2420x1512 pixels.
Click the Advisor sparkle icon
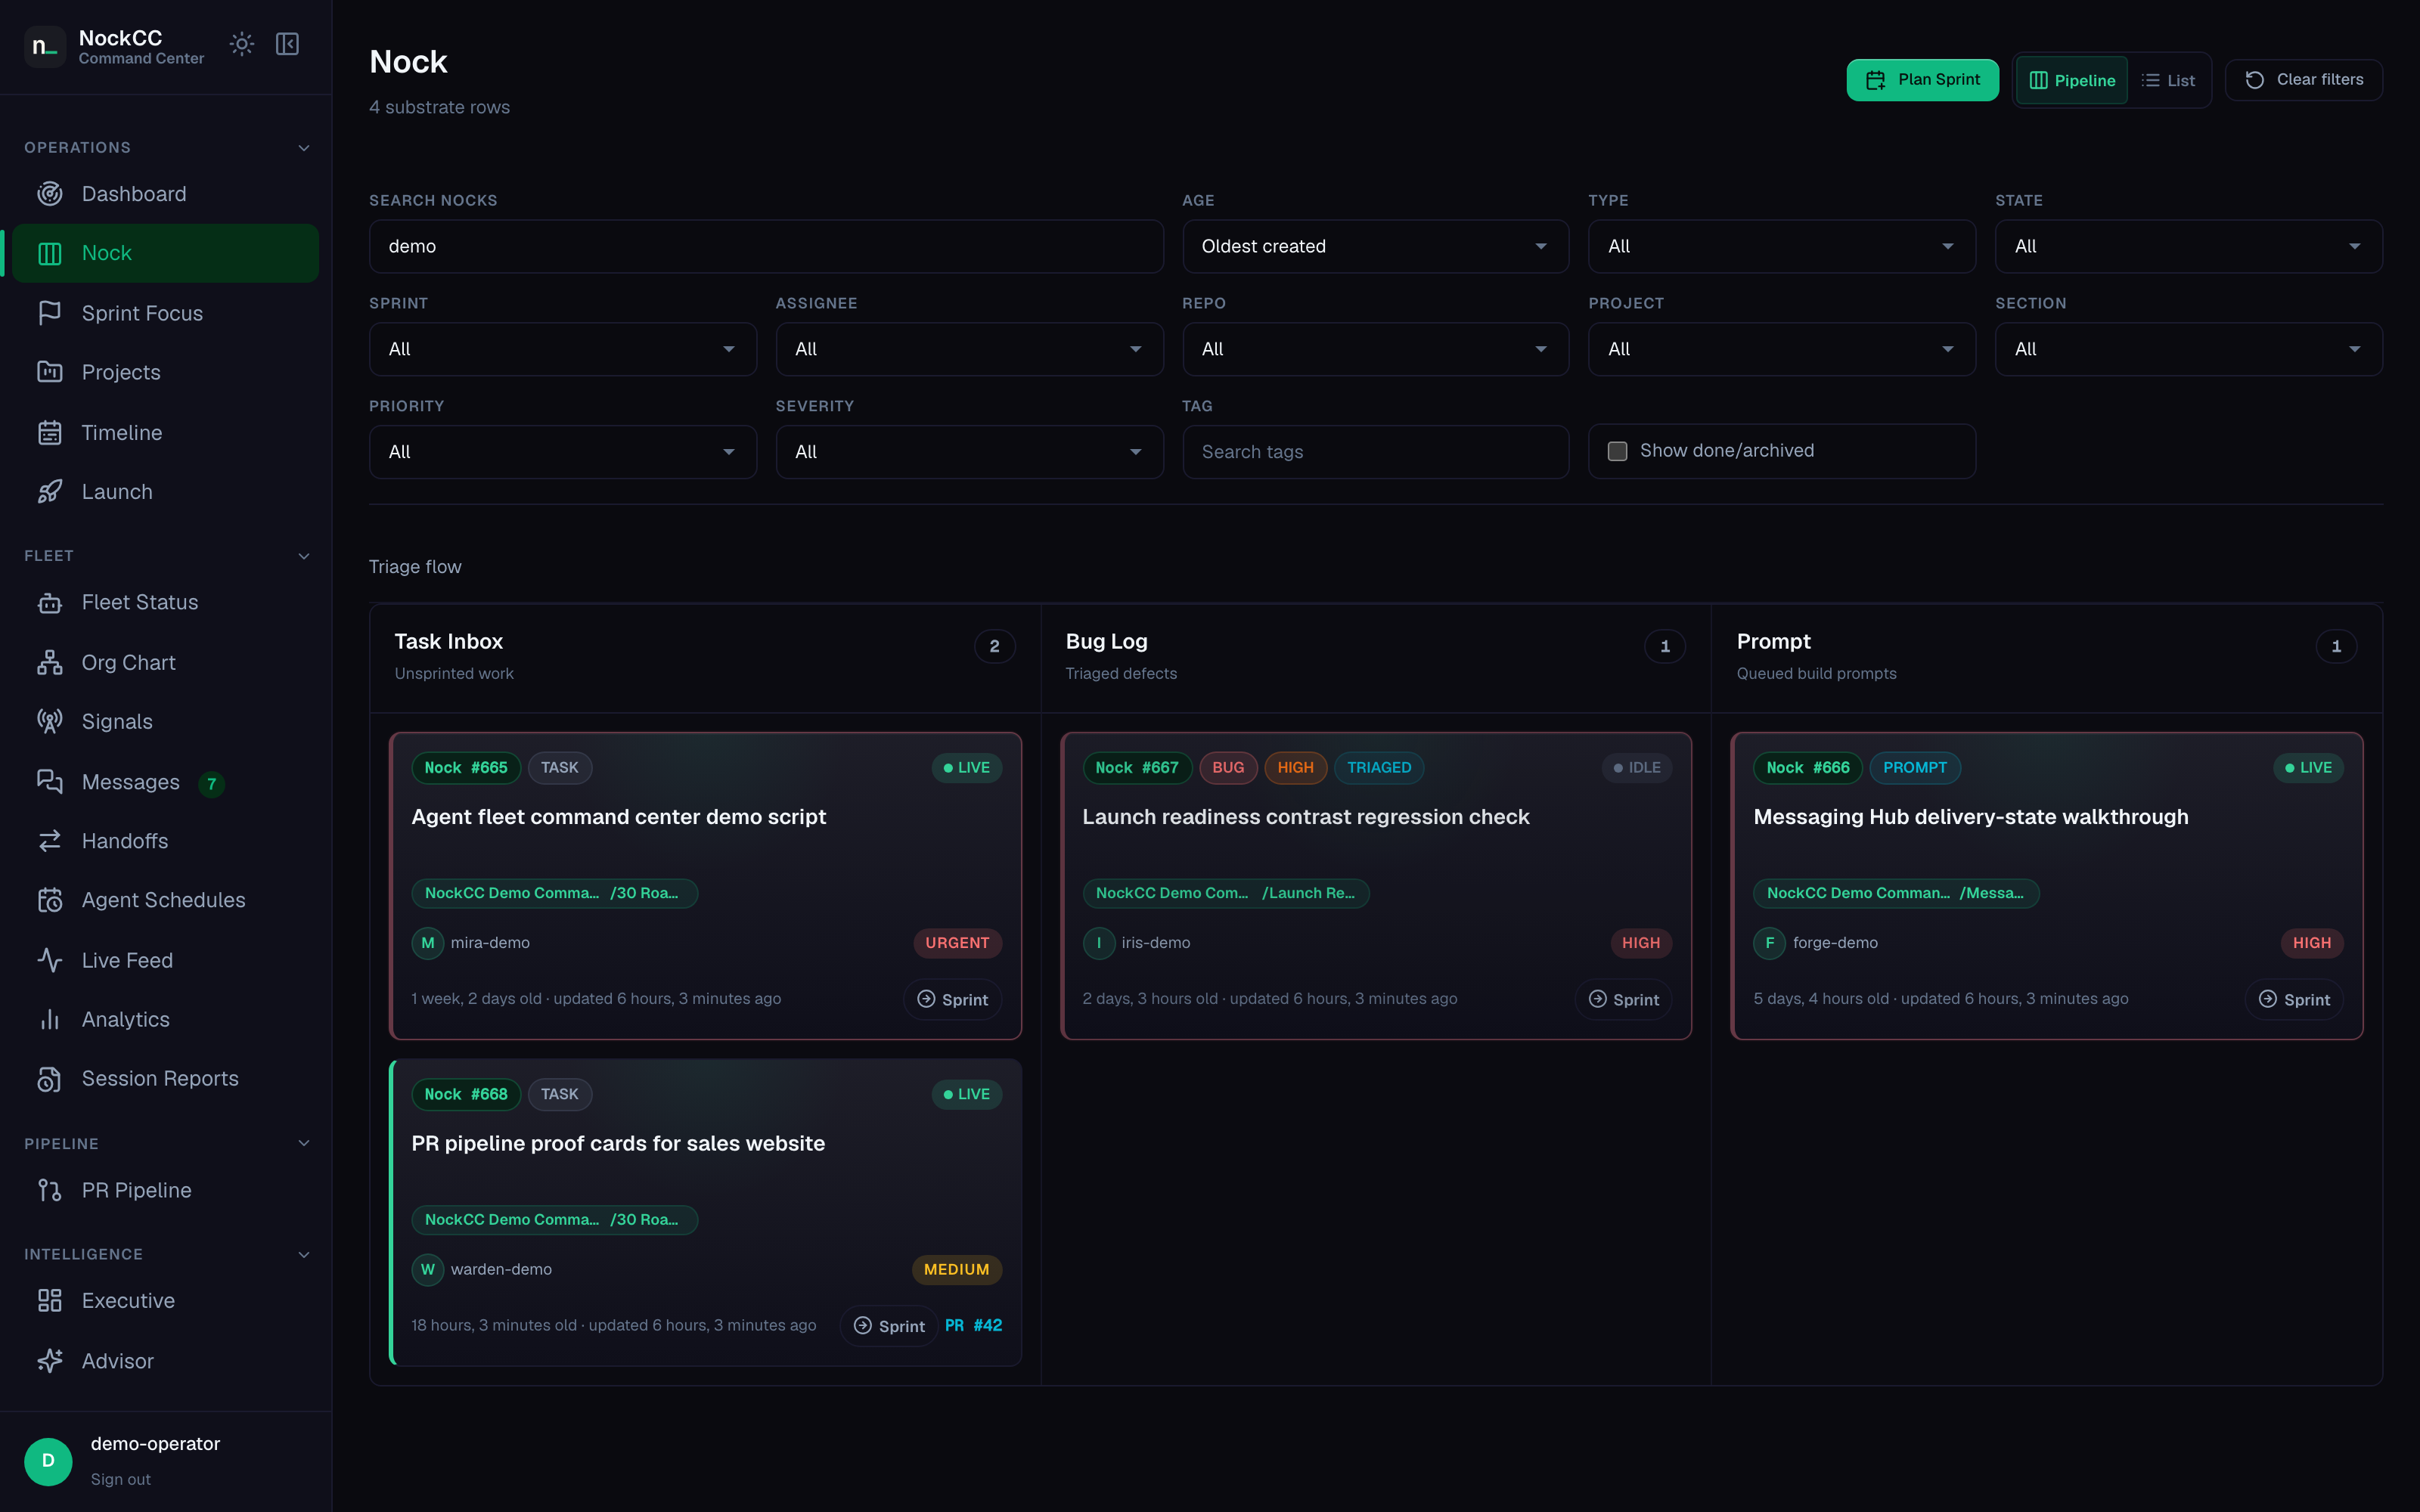pos(50,1361)
